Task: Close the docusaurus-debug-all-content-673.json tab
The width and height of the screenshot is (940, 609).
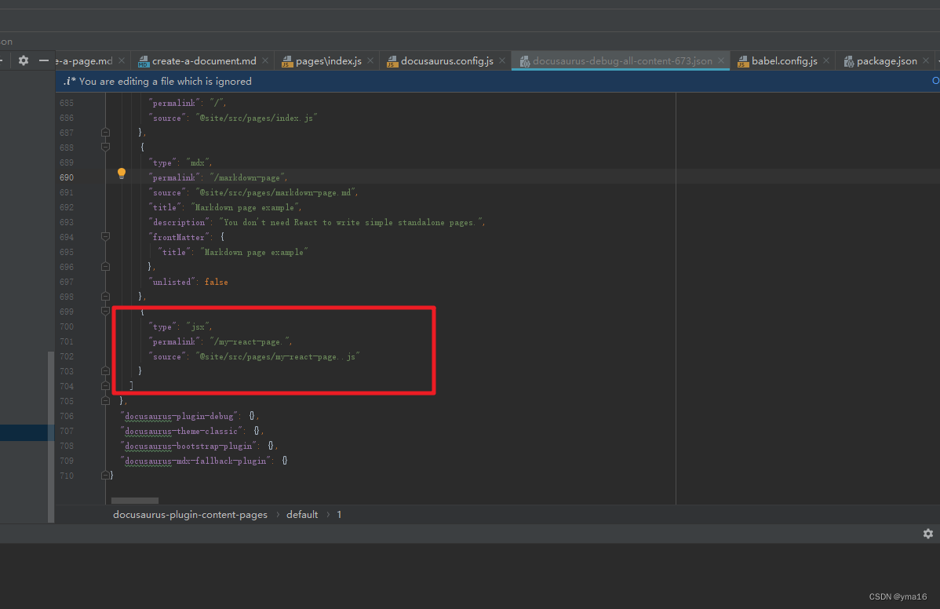Action: point(720,60)
